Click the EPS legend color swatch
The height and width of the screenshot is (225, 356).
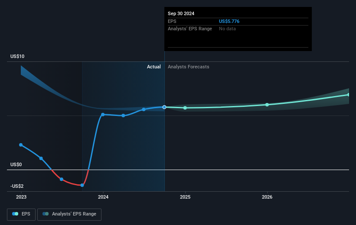[x=15, y=214]
